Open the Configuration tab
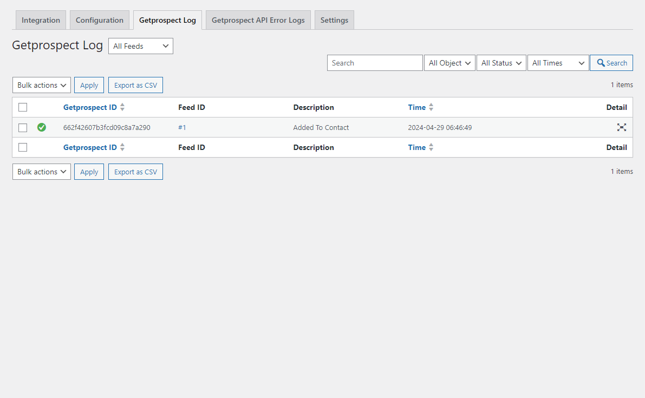The width and height of the screenshot is (645, 398). pyautogui.click(x=100, y=20)
